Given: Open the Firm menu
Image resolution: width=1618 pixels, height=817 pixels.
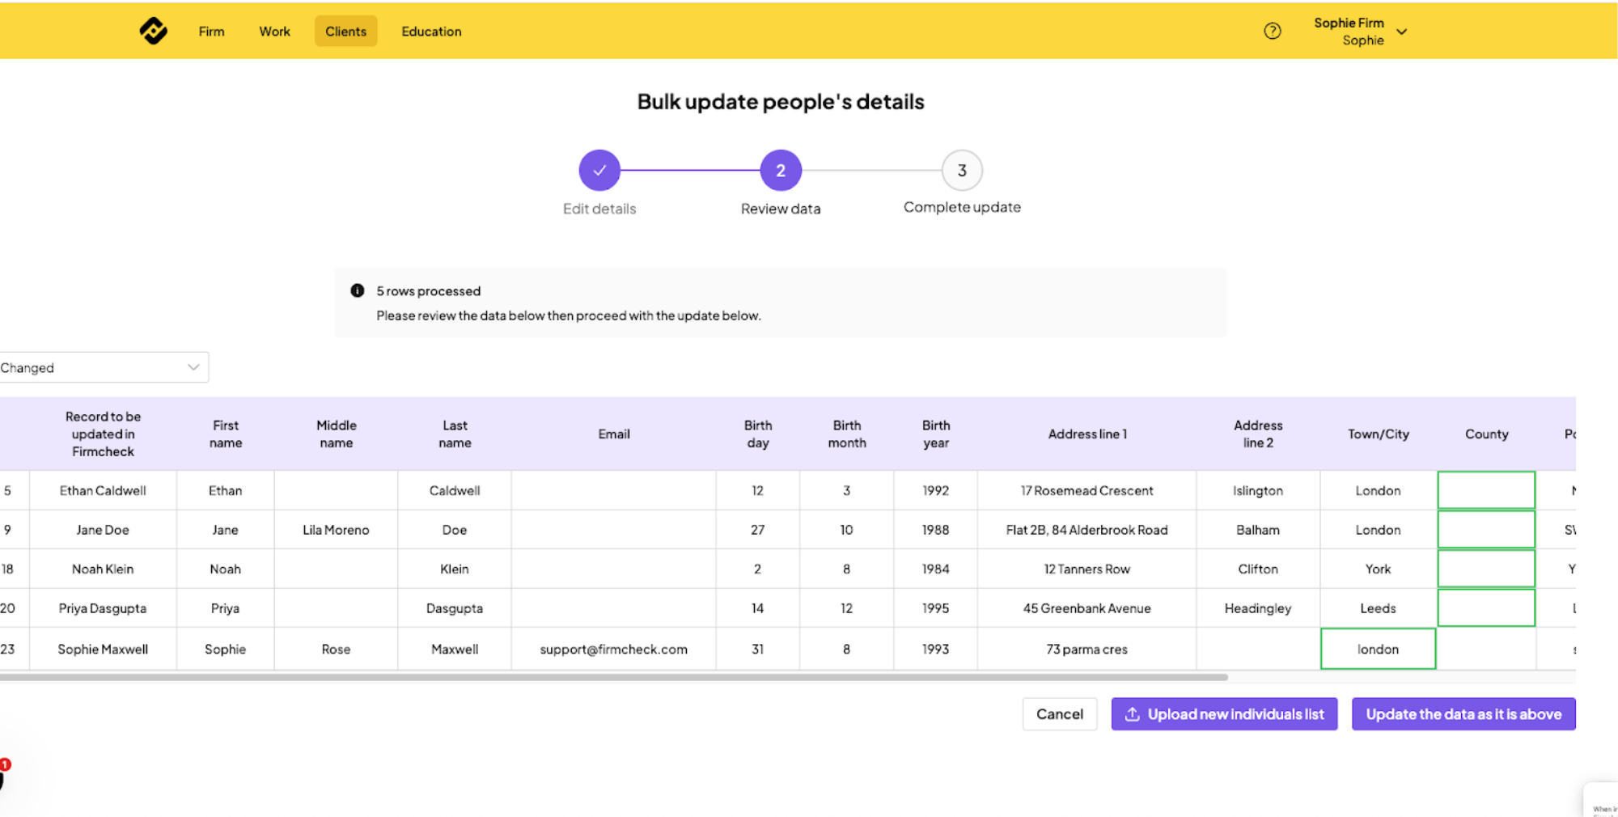Looking at the screenshot, I should tap(211, 32).
